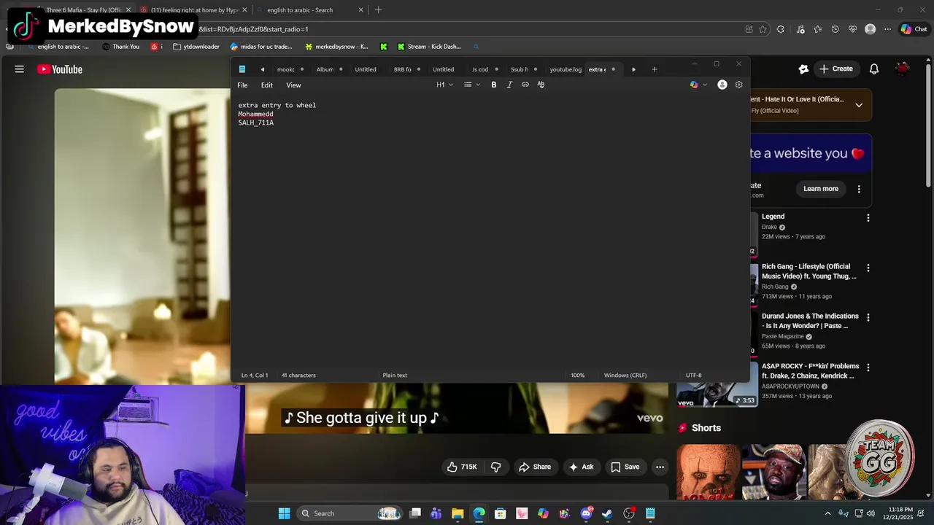Open YouTube notifications bell
The image size is (934, 525).
click(x=873, y=69)
